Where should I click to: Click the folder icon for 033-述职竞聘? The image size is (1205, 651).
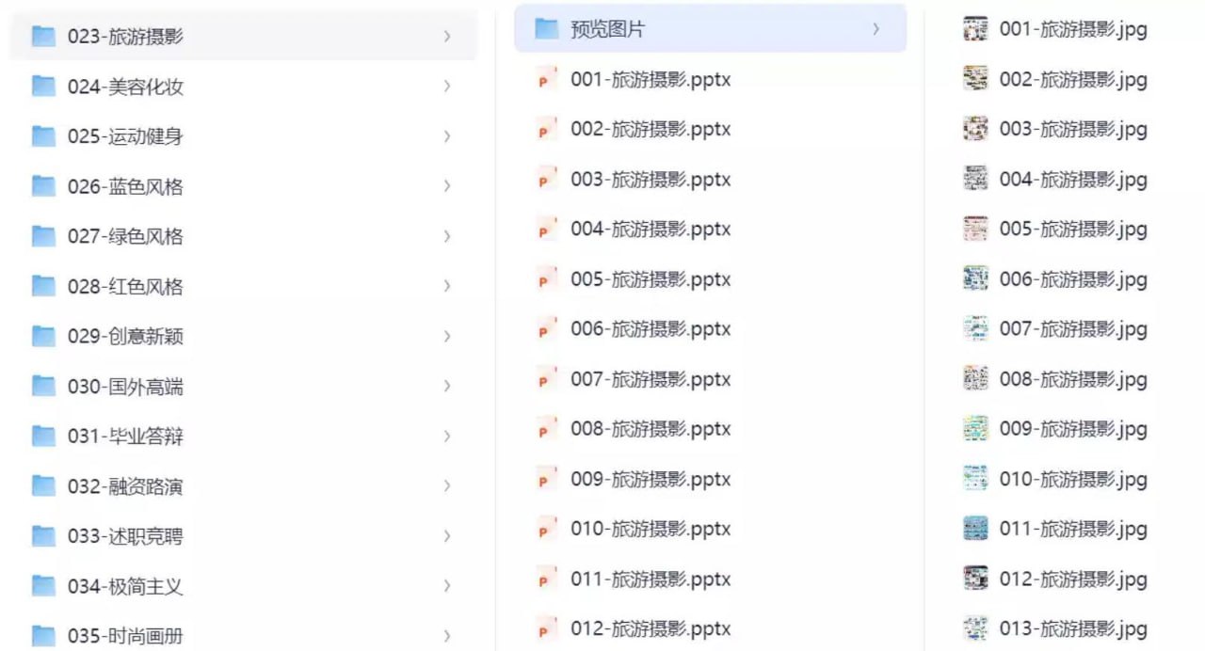click(43, 536)
